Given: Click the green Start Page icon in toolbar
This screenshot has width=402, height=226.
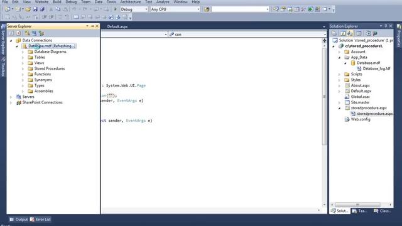Looking at the screenshot, I should coord(310,9).
